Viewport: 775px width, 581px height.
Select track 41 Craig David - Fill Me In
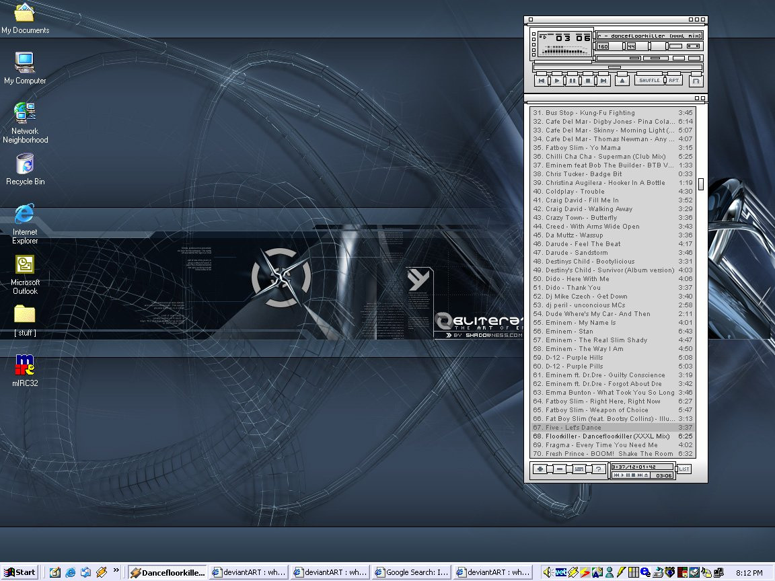[x=612, y=200]
